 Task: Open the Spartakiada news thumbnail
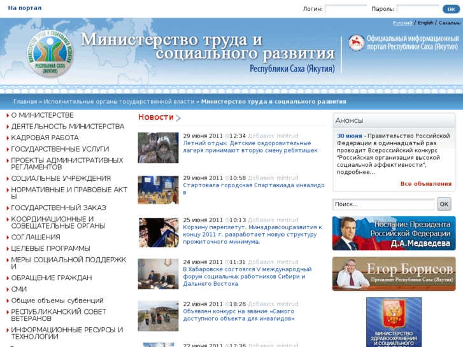coord(159,190)
